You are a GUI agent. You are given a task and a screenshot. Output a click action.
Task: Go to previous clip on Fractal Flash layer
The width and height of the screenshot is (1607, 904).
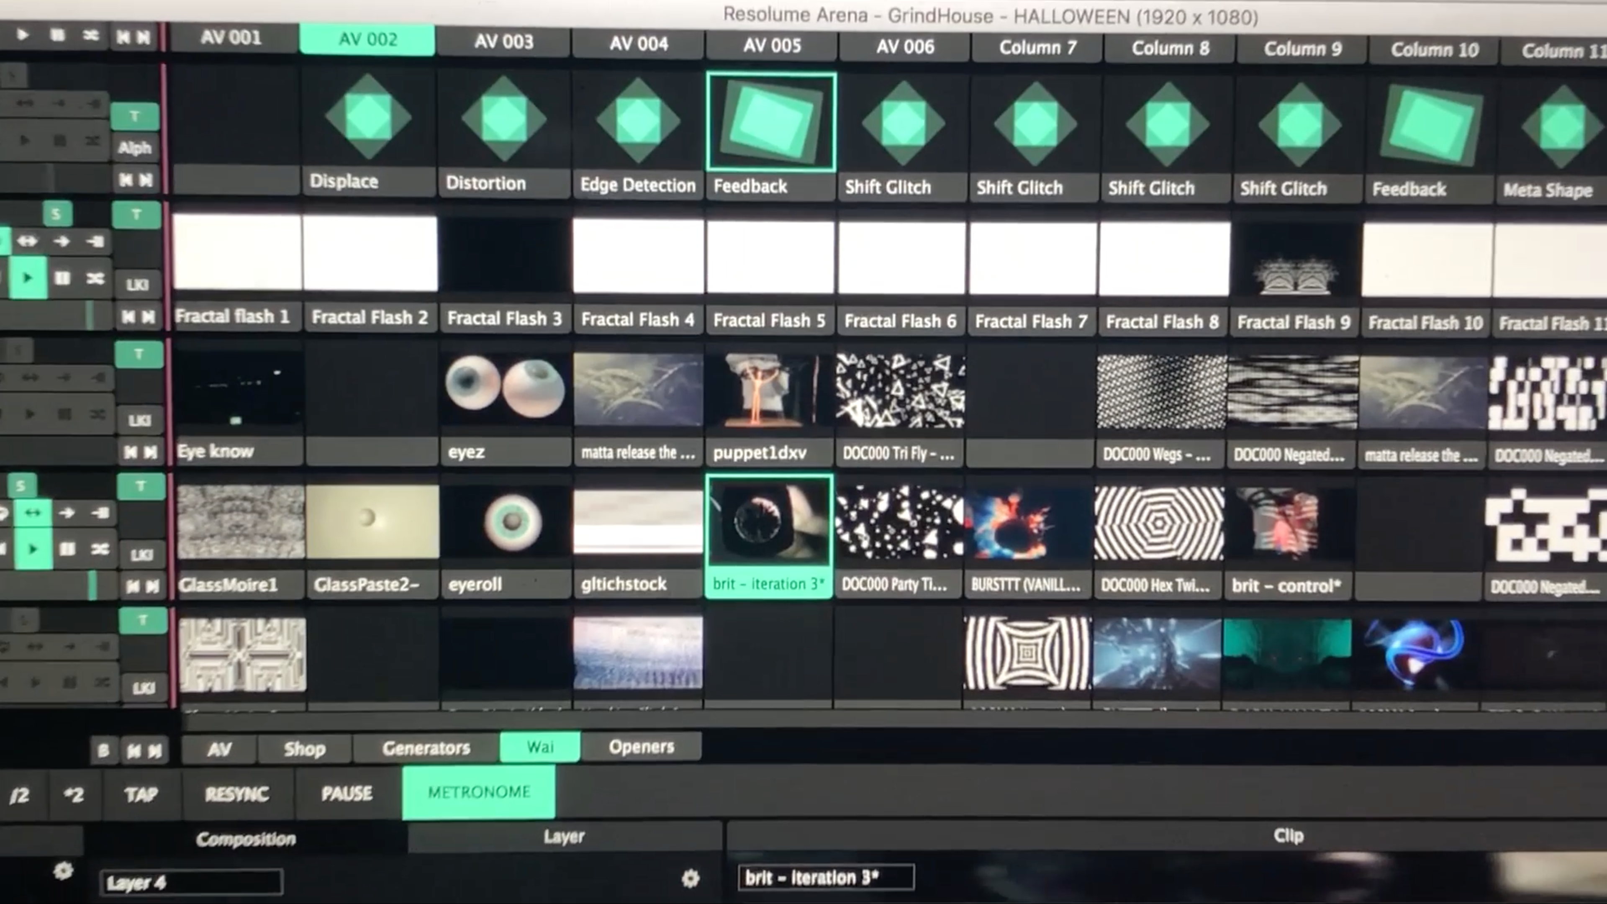128,317
